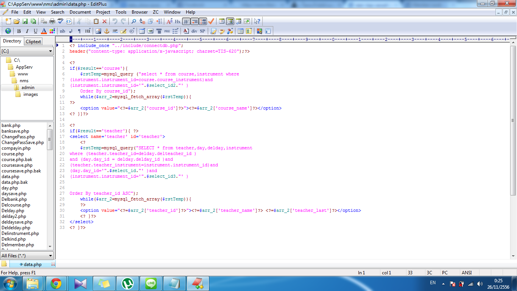Apply Underline with the U icon
The image size is (517, 291).
coord(36,31)
